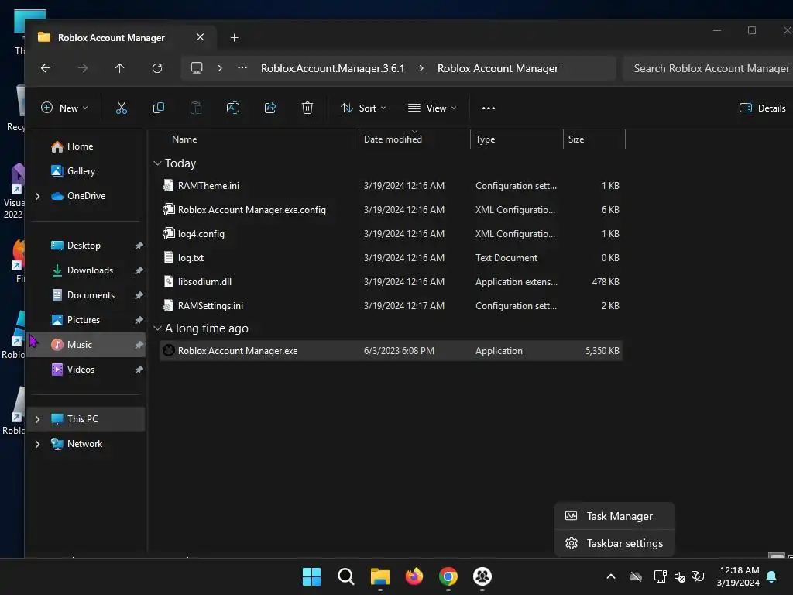Select the log.txt file

tap(390, 257)
